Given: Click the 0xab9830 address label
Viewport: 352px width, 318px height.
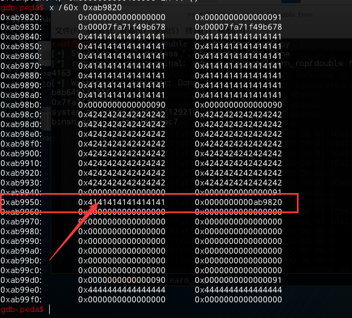Looking at the screenshot, I should click(21, 27).
